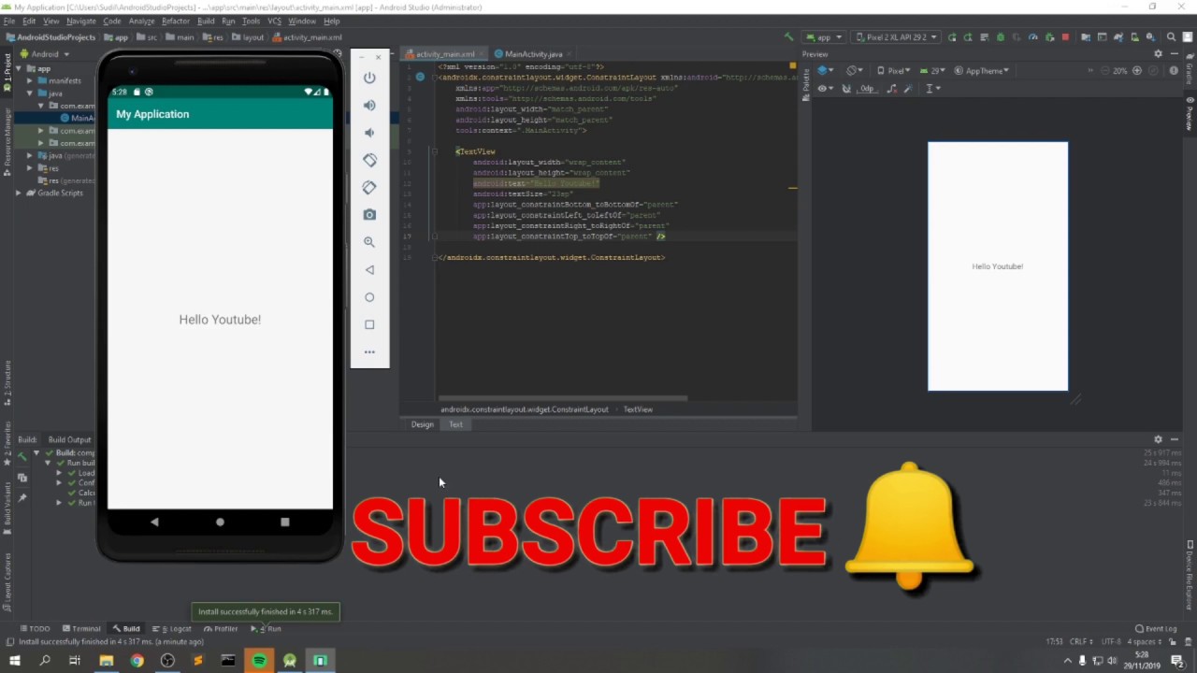Open the Analyze menu
This screenshot has width=1197, height=673.
141,21
